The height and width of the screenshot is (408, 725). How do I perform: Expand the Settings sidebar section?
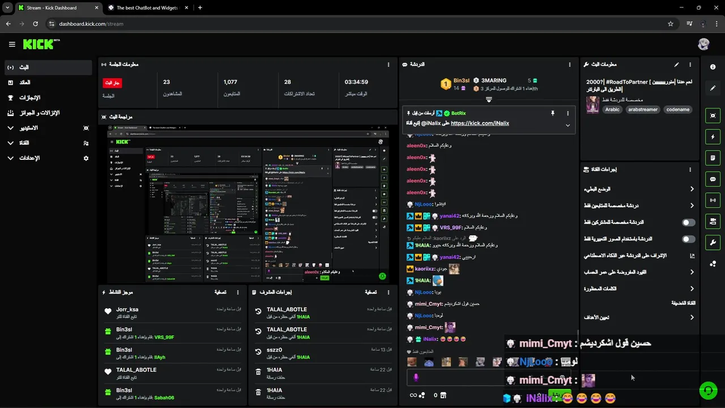pyautogui.click(x=11, y=159)
